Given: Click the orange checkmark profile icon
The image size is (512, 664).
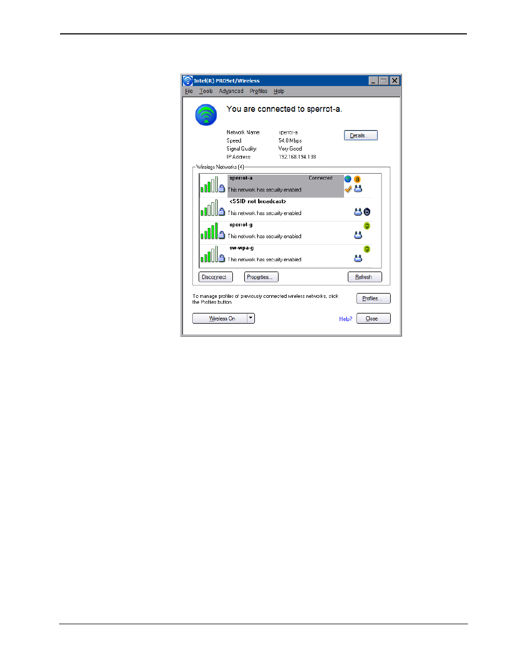Looking at the screenshot, I should click(348, 189).
